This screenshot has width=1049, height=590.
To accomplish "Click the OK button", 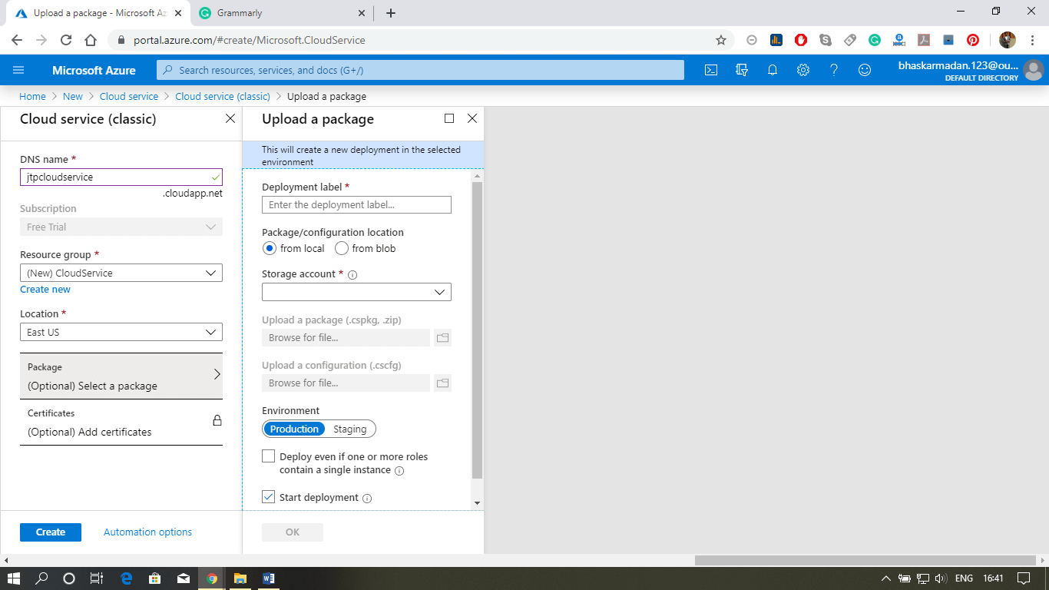I will (x=293, y=532).
